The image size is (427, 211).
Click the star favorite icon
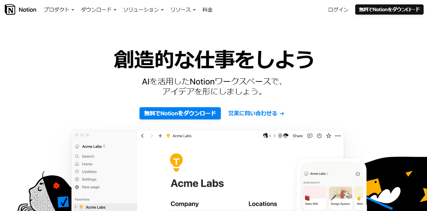pyautogui.click(x=329, y=136)
